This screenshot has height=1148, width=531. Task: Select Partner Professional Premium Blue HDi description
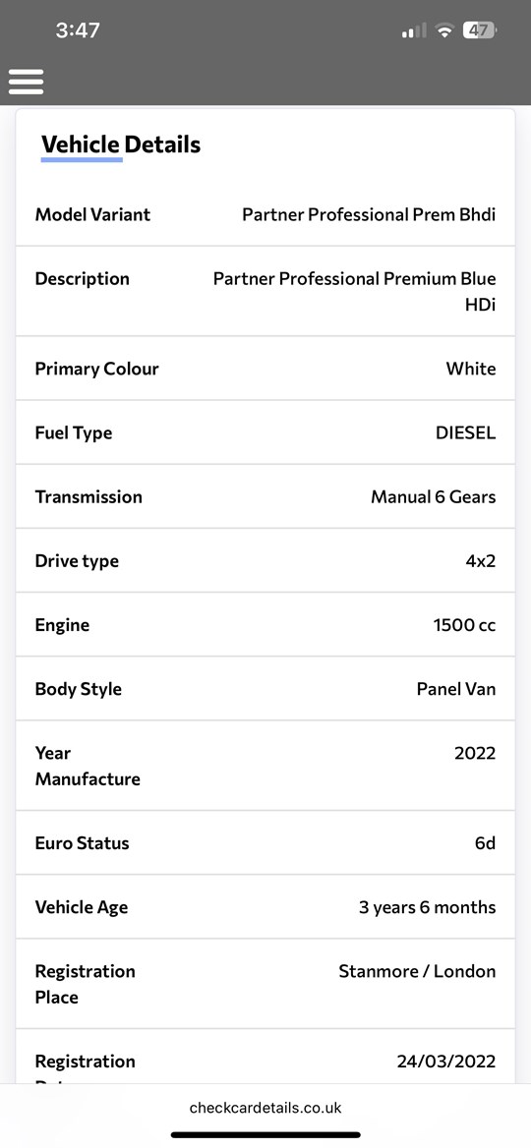pyautogui.click(x=354, y=291)
